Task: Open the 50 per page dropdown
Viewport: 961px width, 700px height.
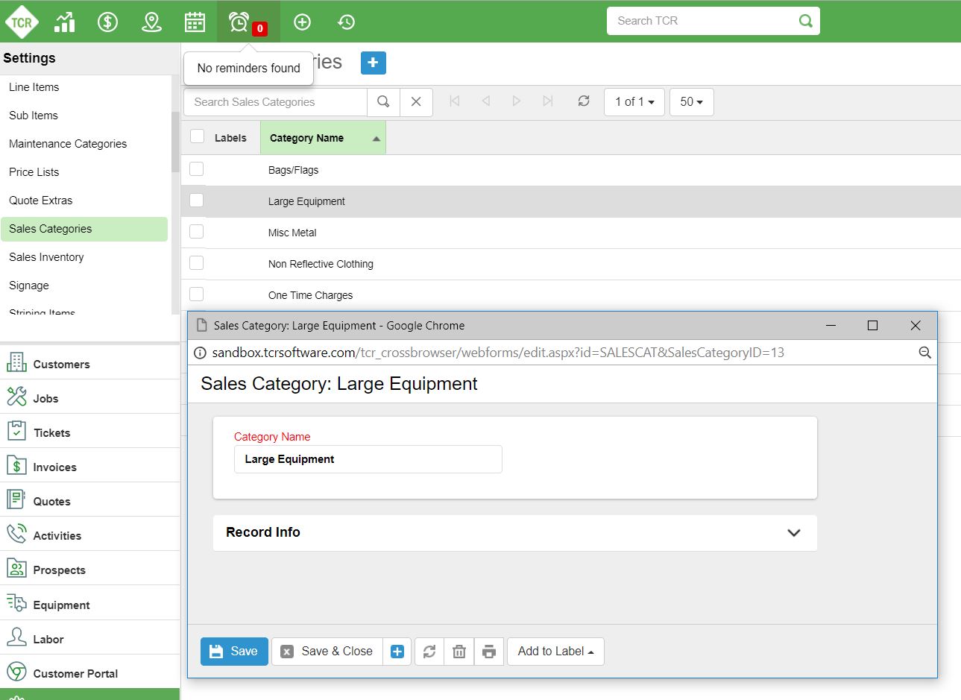Action: 692,102
